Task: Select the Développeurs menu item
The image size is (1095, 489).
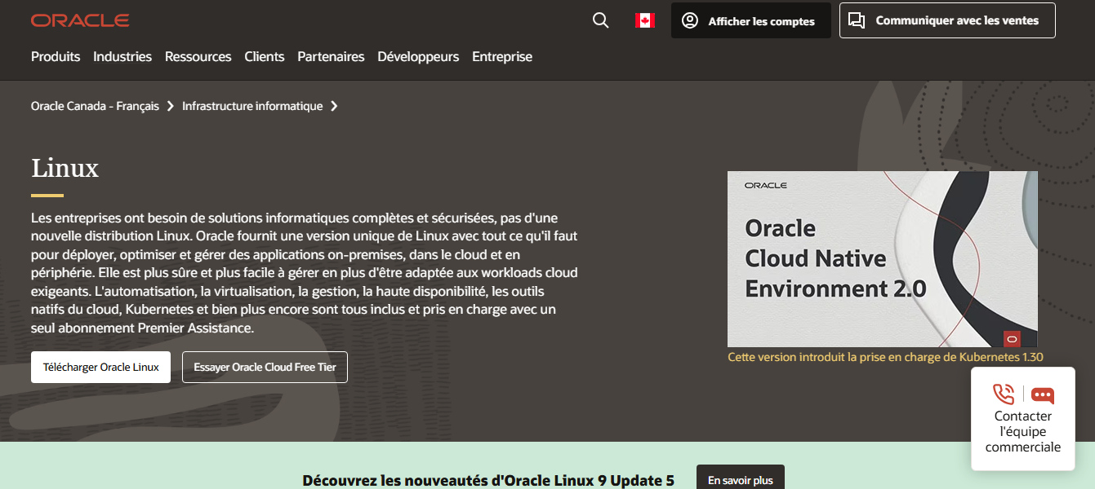Action: 418,56
